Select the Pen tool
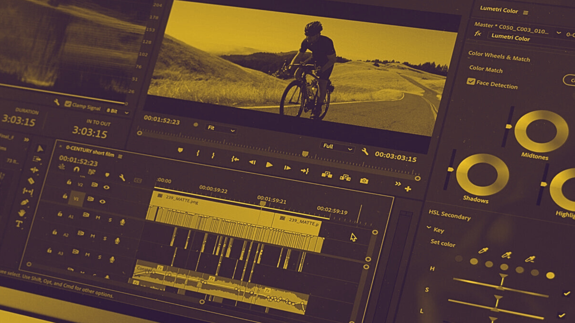575x323 pixels. click(x=25, y=202)
